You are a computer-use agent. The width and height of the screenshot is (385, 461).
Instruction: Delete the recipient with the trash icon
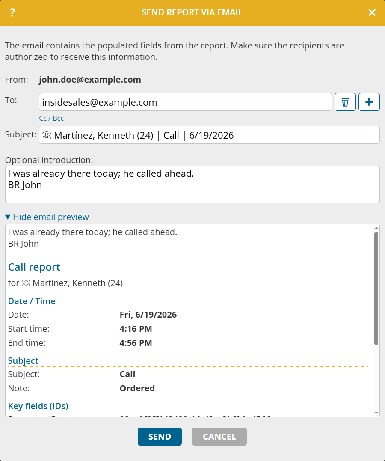[x=345, y=102]
